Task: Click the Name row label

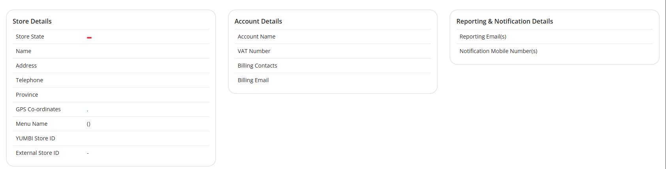Action: pyautogui.click(x=23, y=51)
